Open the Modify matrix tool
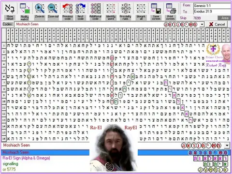232x174 pixels. point(25,12)
